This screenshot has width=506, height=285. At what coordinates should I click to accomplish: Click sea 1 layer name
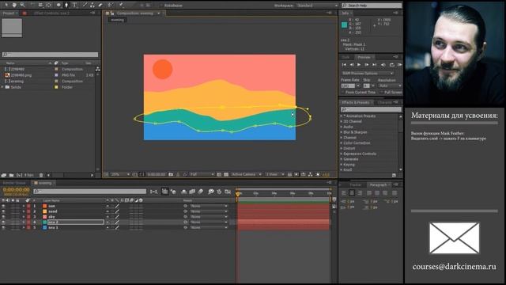click(53, 228)
